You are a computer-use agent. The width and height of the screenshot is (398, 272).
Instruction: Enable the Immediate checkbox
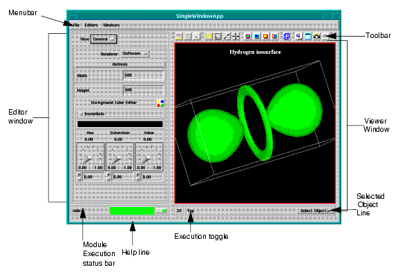tap(81, 114)
